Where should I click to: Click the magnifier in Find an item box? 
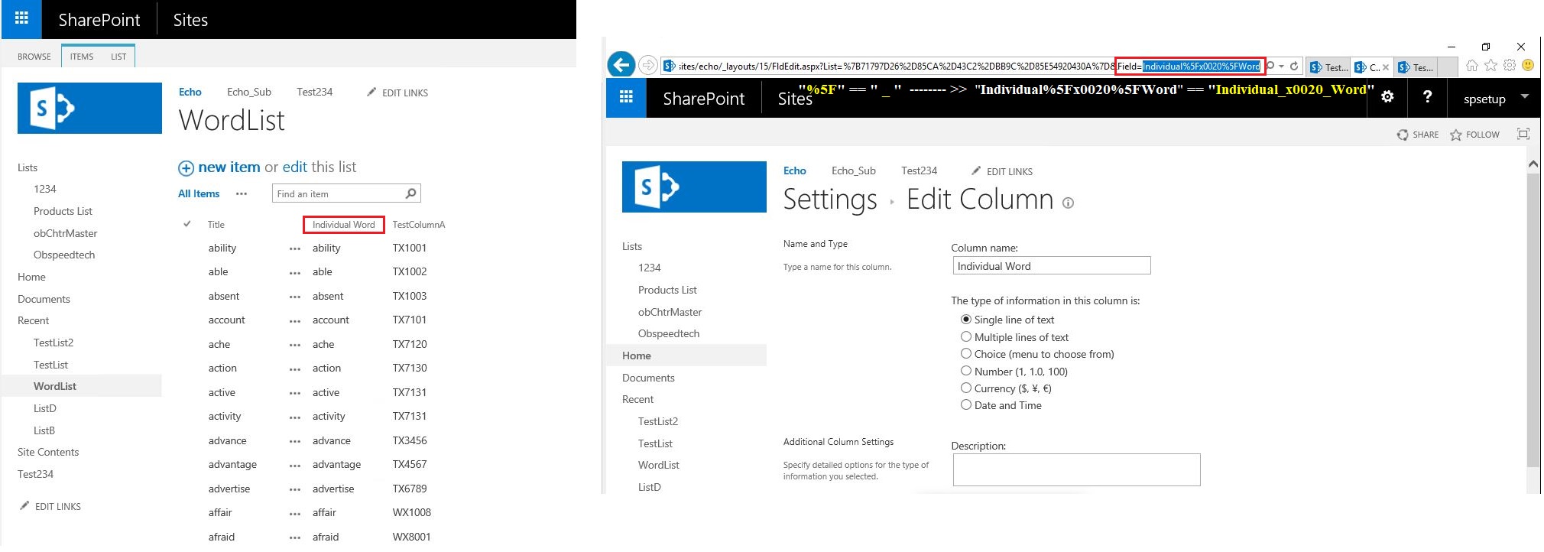pyautogui.click(x=410, y=193)
